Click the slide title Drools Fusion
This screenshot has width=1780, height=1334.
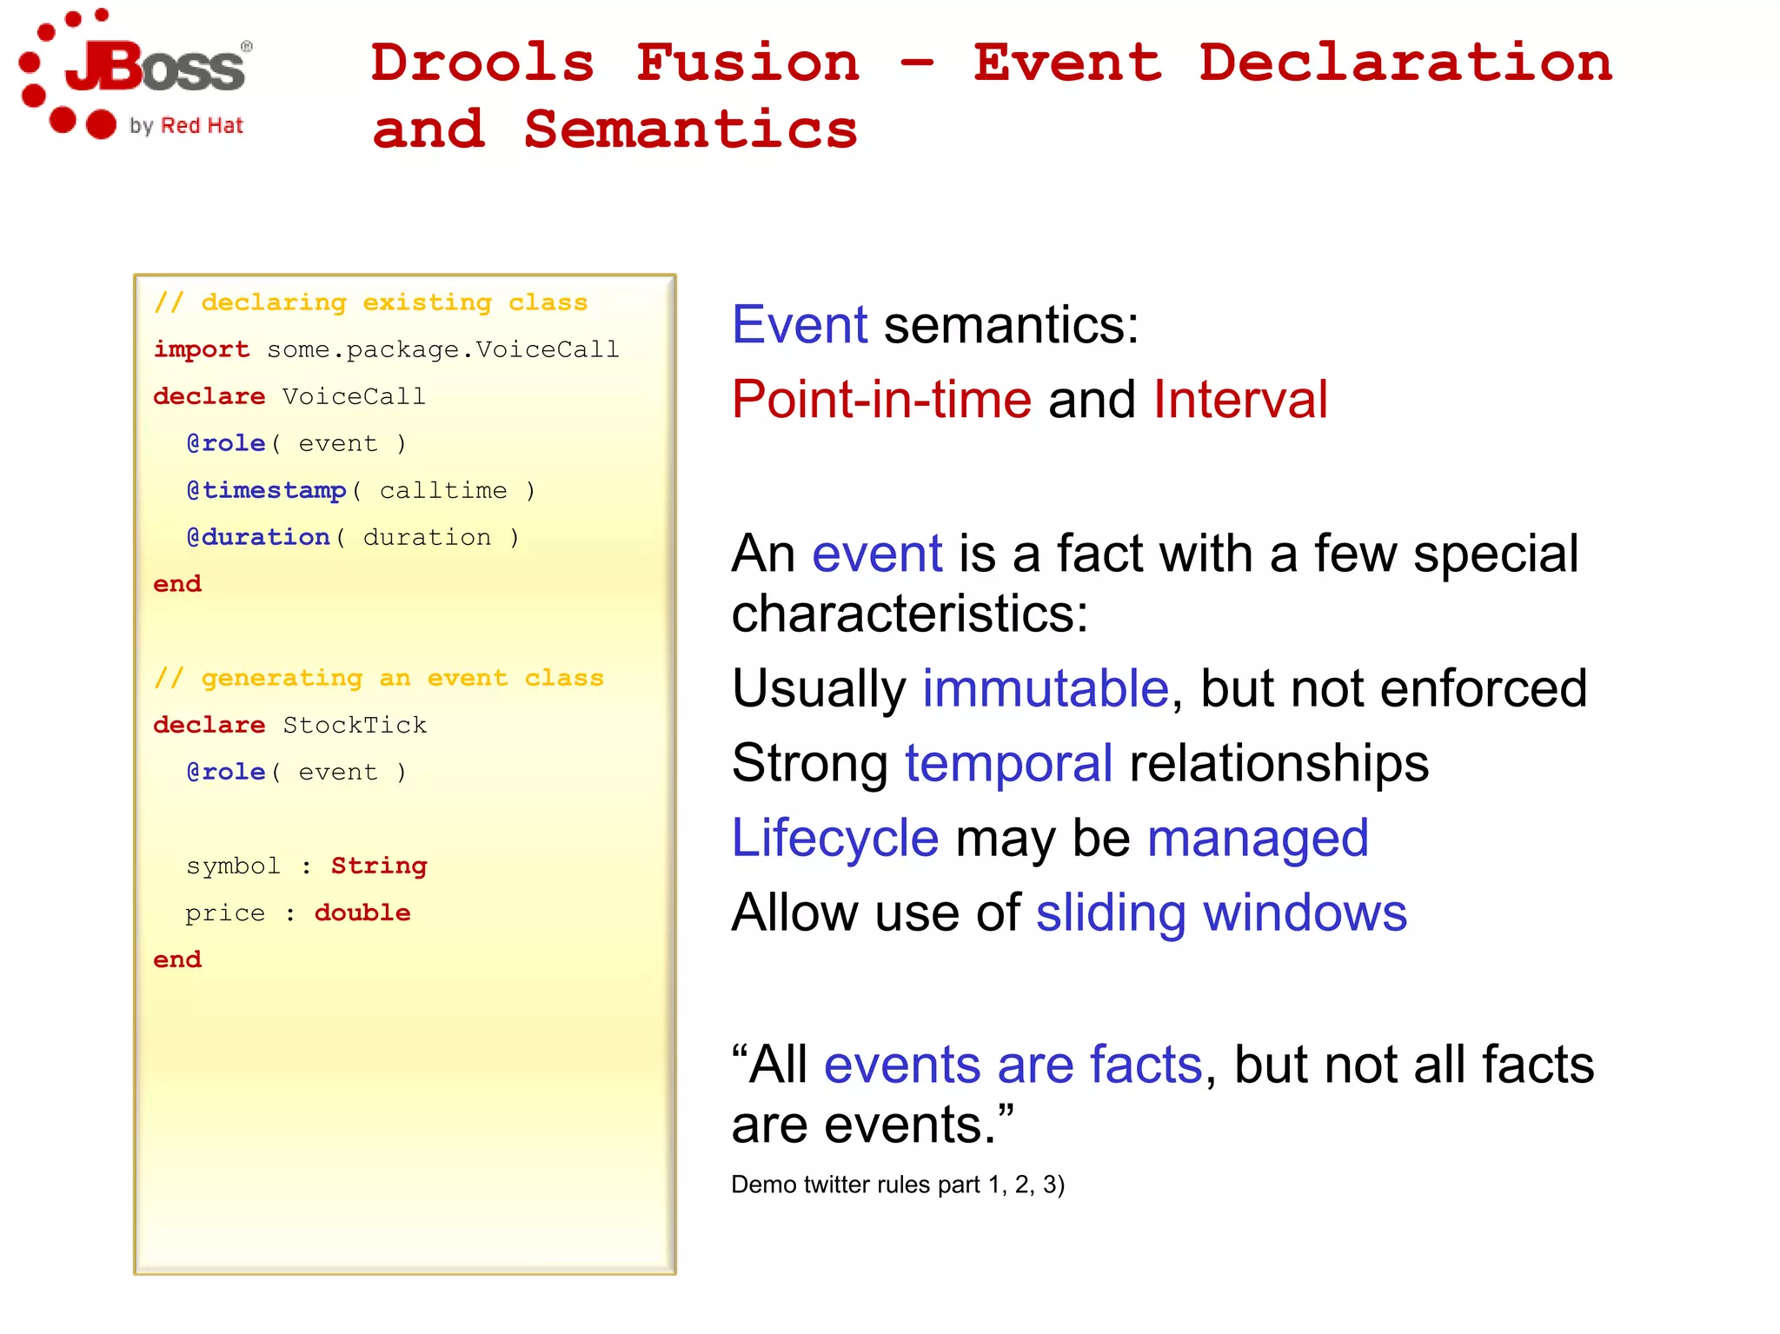point(614,63)
